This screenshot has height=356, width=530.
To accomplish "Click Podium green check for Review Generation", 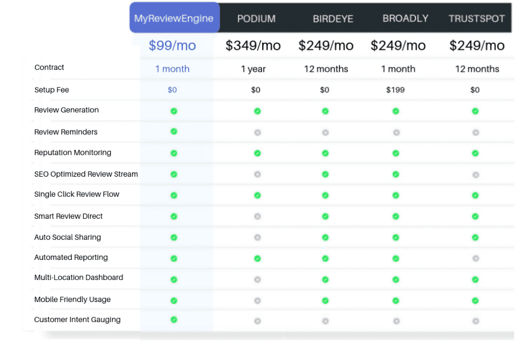I will point(258,111).
